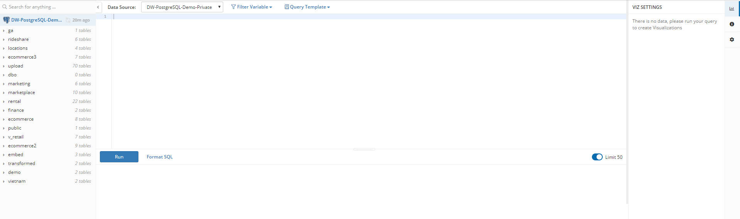Open the Query Template menu
Viewport: 740px width, 219px height.
(307, 7)
